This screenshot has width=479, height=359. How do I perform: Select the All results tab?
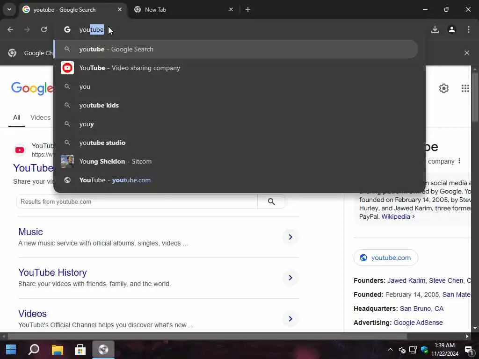16,117
